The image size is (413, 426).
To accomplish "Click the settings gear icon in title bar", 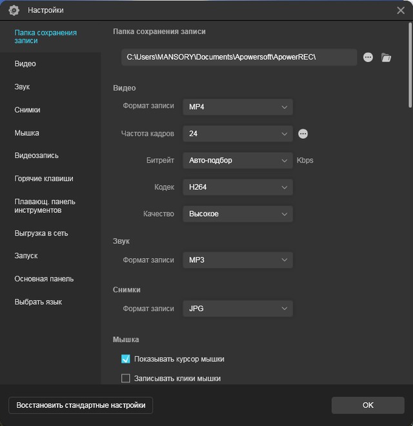I will [14, 10].
